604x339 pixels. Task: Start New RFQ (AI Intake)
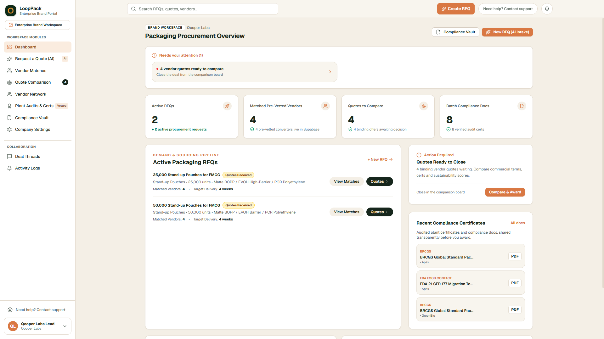click(507, 32)
